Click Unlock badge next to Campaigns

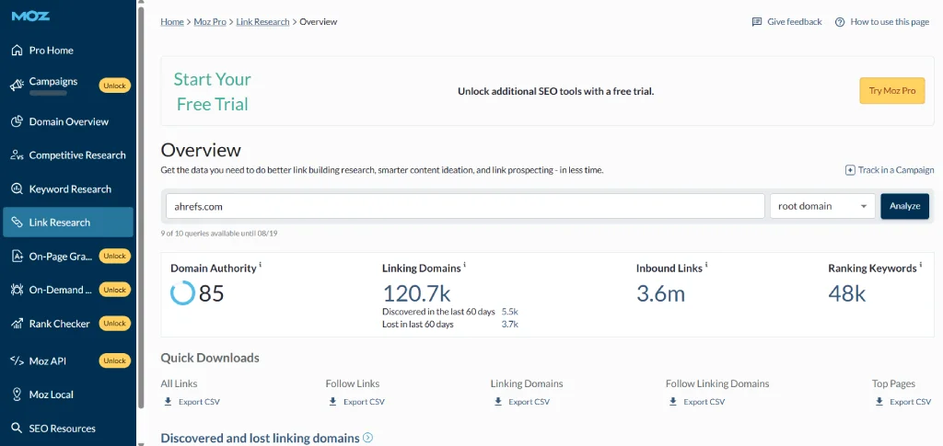[x=115, y=86]
